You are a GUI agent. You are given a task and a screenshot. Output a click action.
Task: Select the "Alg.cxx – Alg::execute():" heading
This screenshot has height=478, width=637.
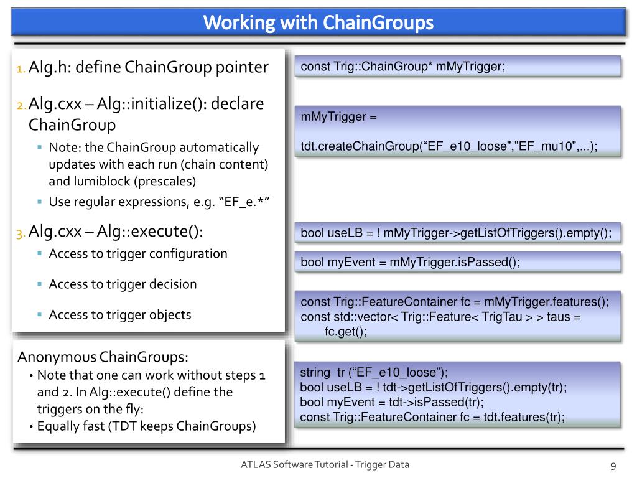coord(116,232)
